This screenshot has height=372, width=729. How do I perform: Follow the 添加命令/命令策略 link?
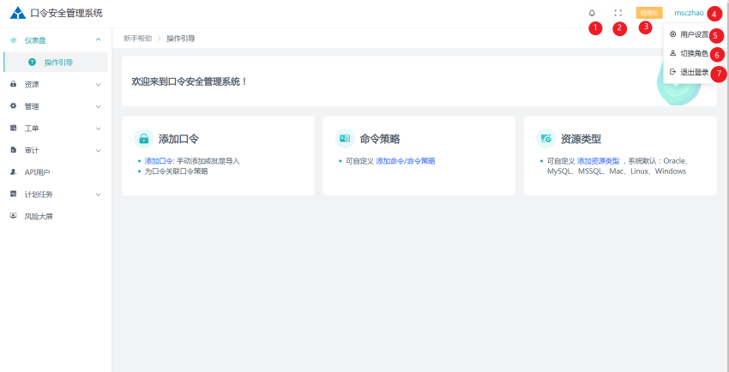point(405,161)
